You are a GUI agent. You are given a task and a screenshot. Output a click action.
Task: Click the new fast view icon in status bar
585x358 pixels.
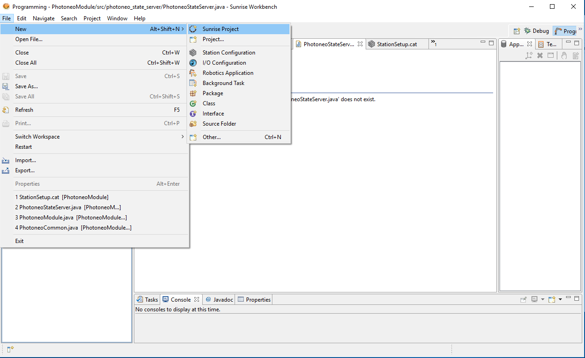10,349
